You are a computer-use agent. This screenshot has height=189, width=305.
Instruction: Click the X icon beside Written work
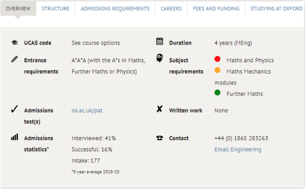(160, 109)
